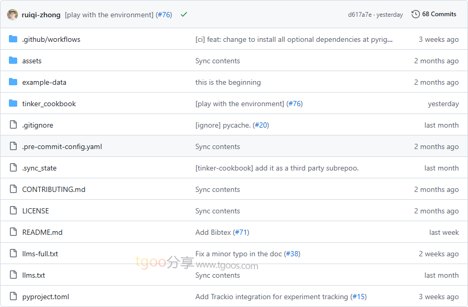Open the README.md file
The image size is (468, 307).
click(x=42, y=232)
